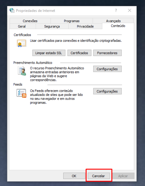Go to the Geral tab
The image size is (145, 186).
22,26
